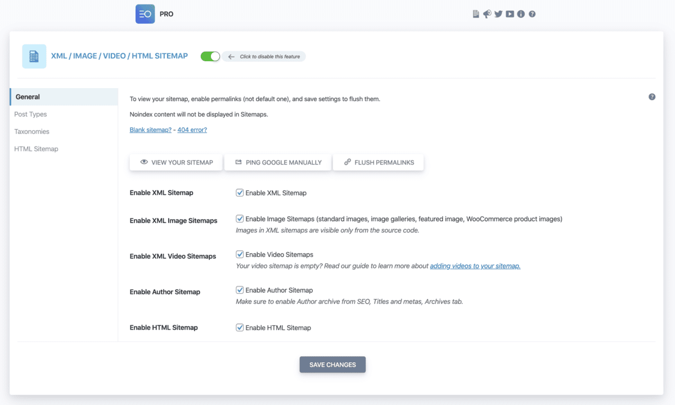The height and width of the screenshot is (405, 675).
Task: Uncheck Enable HTML Sitemap checkbox
Action: point(240,327)
